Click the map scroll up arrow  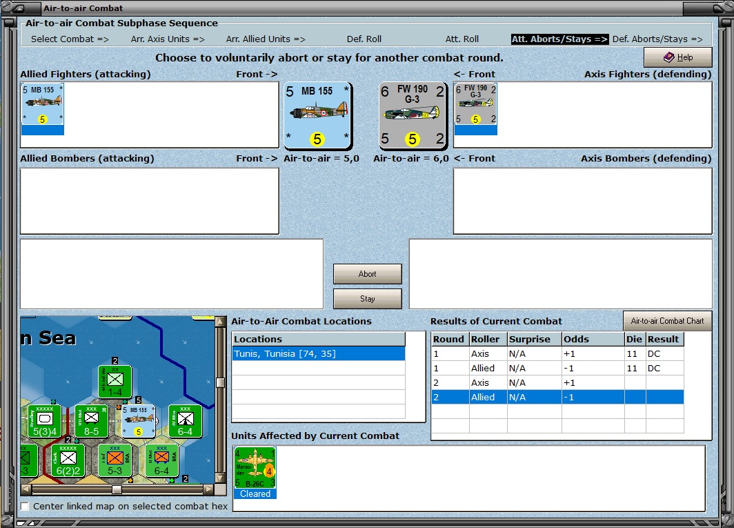tap(220, 322)
